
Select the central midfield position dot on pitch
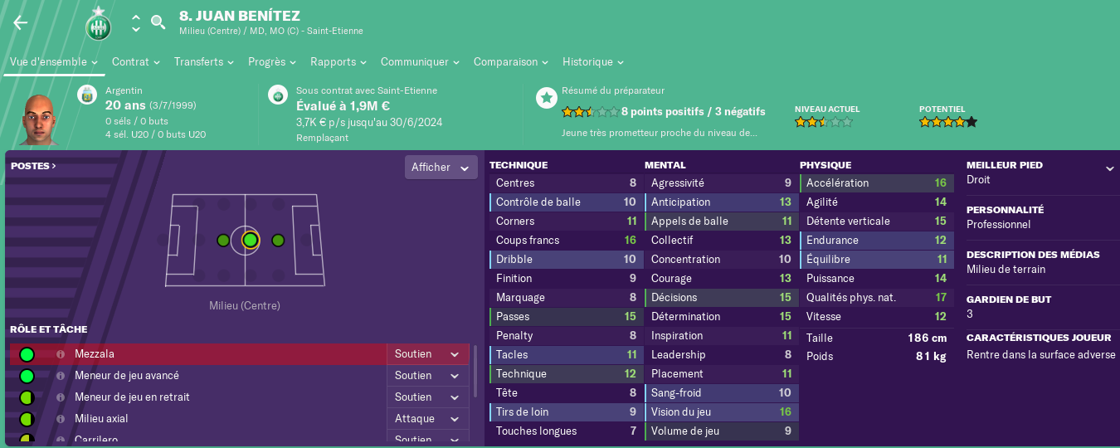(x=250, y=241)
